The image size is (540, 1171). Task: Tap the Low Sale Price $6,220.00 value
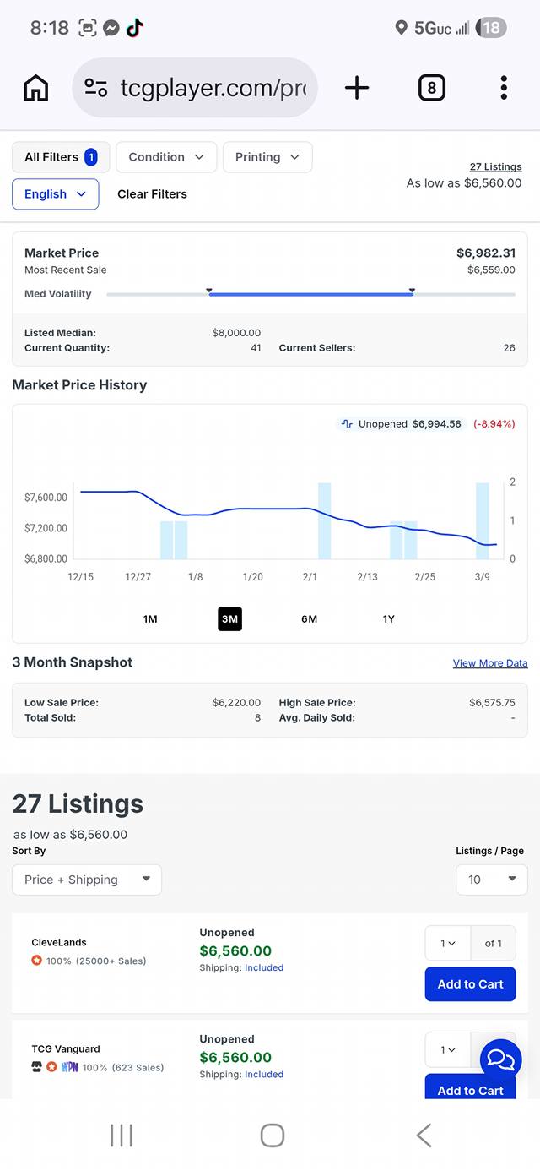[x=236, y=702]
